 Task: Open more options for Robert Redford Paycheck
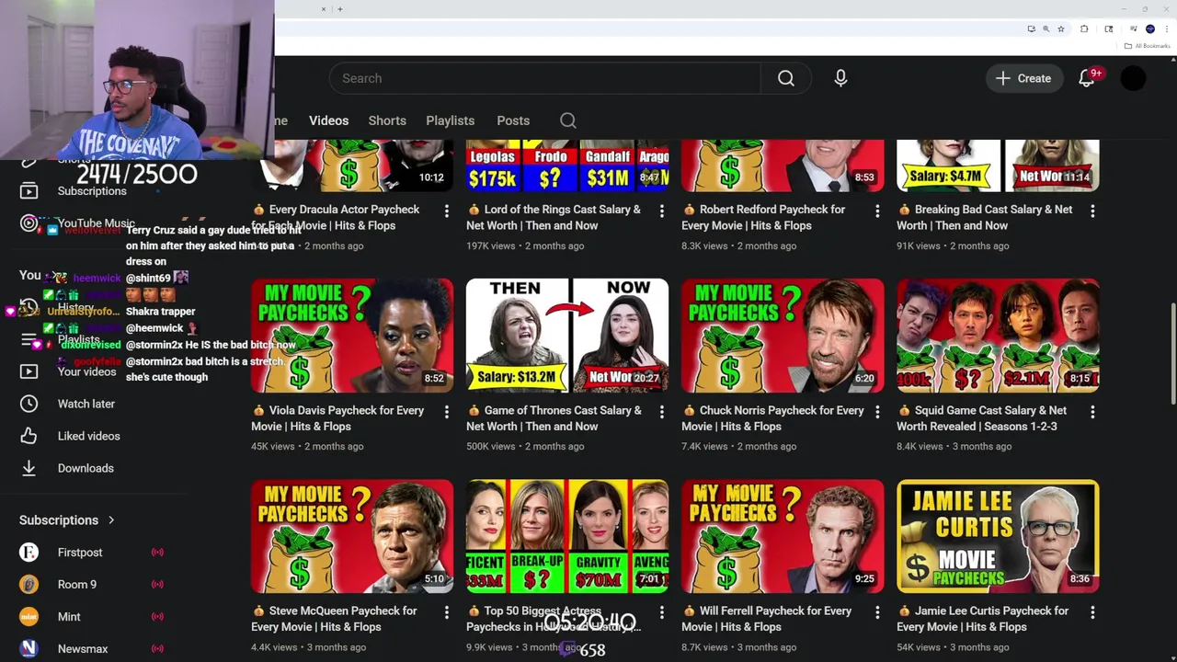pyautogui.click(x=877, y=211)
